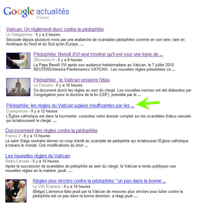Image resolution: width=199 pixels, height=209 pixels.
Task: Open 'Pédophilie : le Vatican resserre l'étau'
Action: pyautogui.click(x=72, y=80)
